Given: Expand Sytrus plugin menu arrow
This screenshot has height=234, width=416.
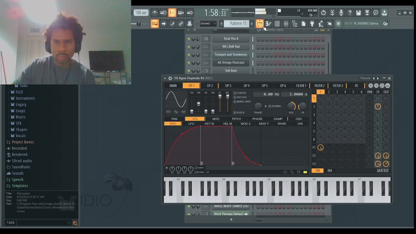Looking at the screenshot, I should [165, 78].
